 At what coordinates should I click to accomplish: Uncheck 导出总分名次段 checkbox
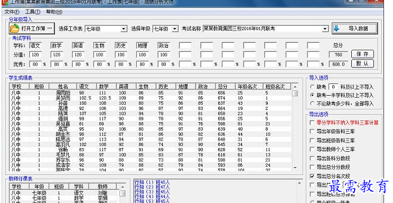(312, 176)
